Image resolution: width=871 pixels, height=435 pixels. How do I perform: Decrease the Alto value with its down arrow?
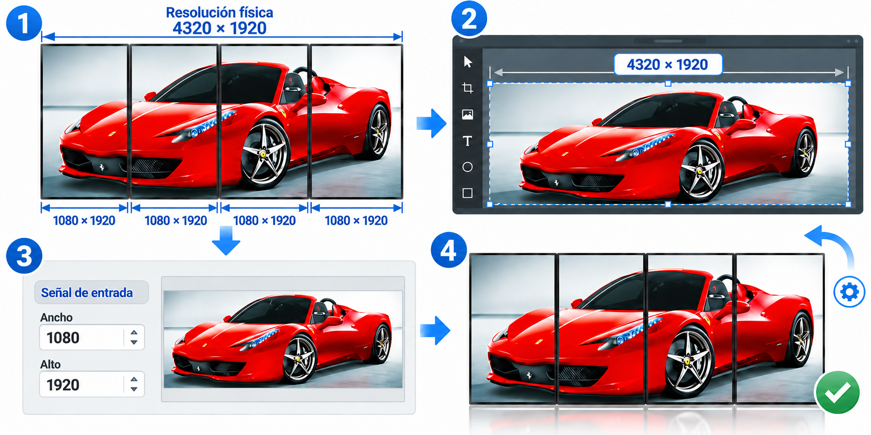point(134,389)
